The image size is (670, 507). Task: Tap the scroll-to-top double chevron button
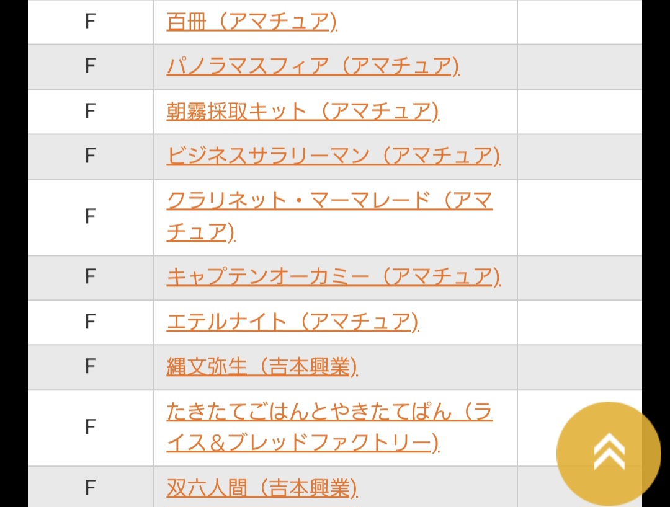pyautogui.click(x=609, y=453)
